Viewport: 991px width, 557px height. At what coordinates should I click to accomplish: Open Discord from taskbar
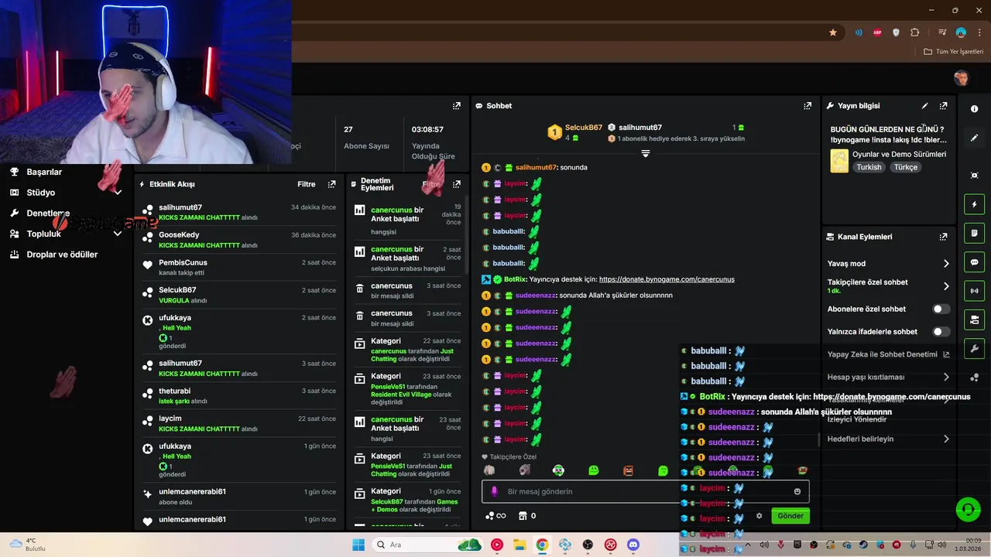click(633, 545)
